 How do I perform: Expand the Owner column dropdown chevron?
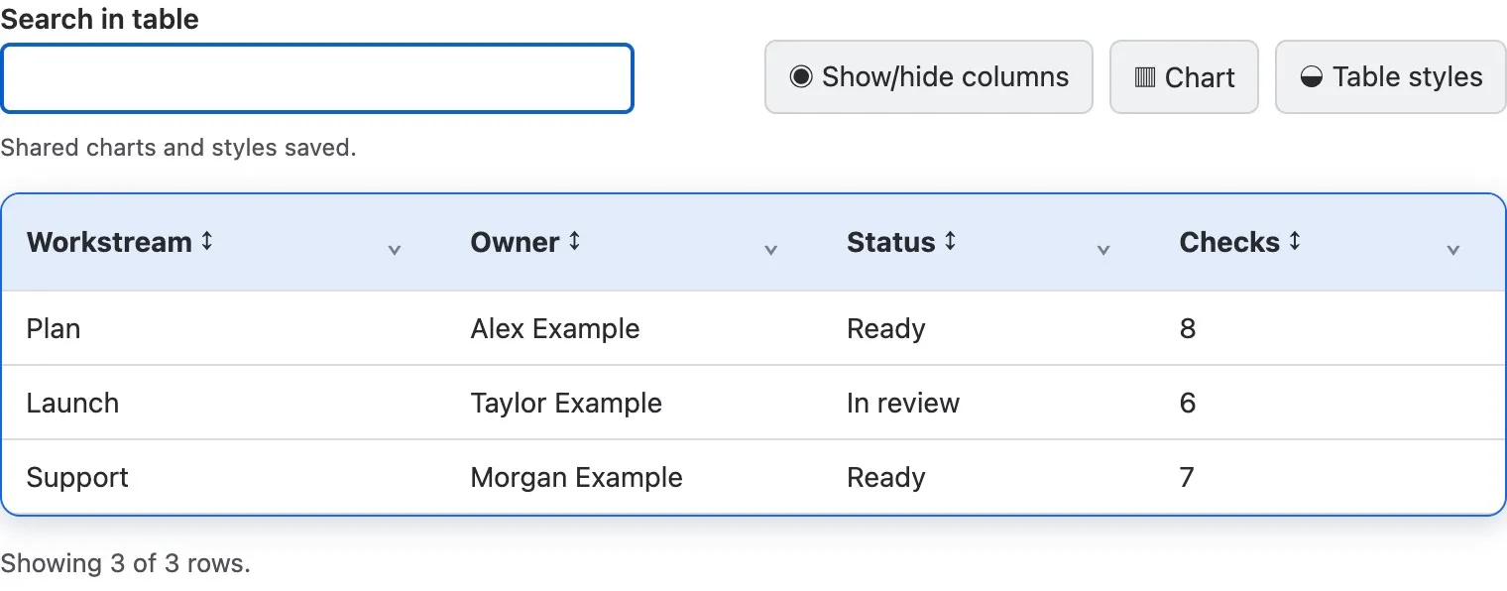coord(771,250)
